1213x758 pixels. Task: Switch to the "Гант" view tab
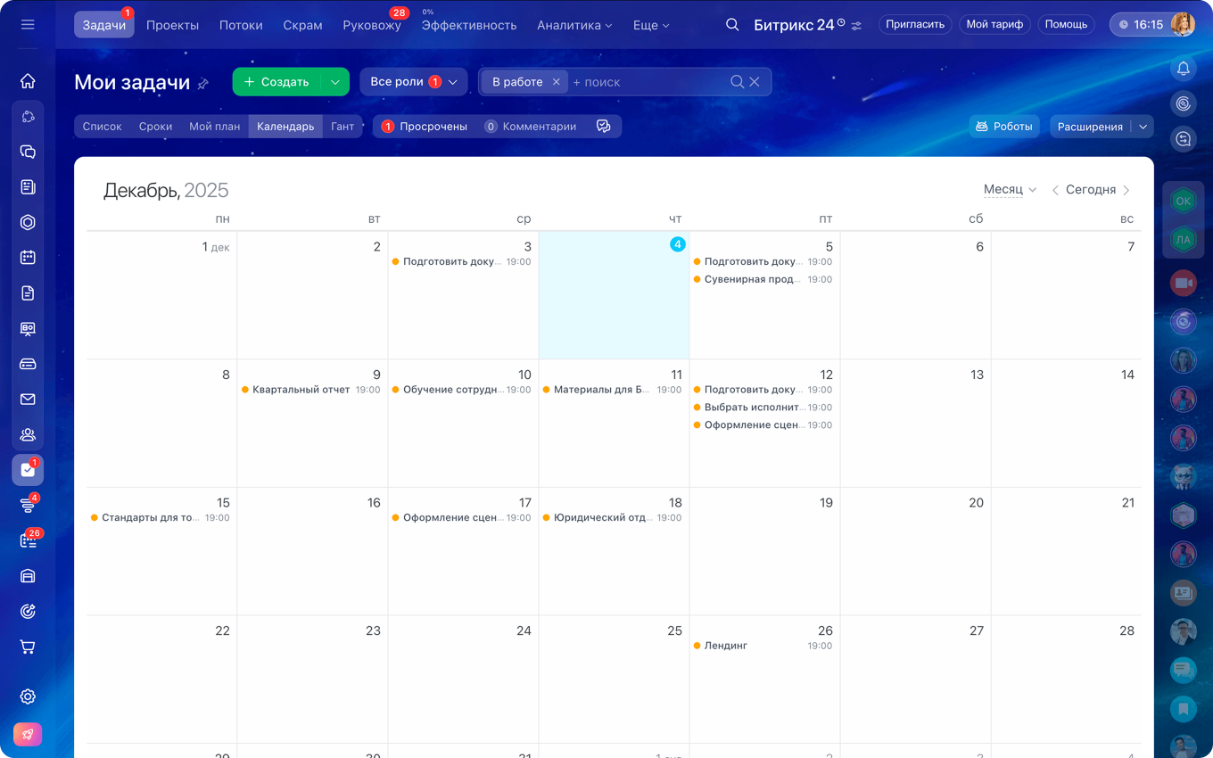(342, 127)
